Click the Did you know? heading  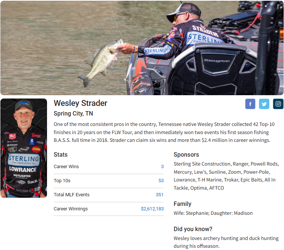tap(193, 229)
